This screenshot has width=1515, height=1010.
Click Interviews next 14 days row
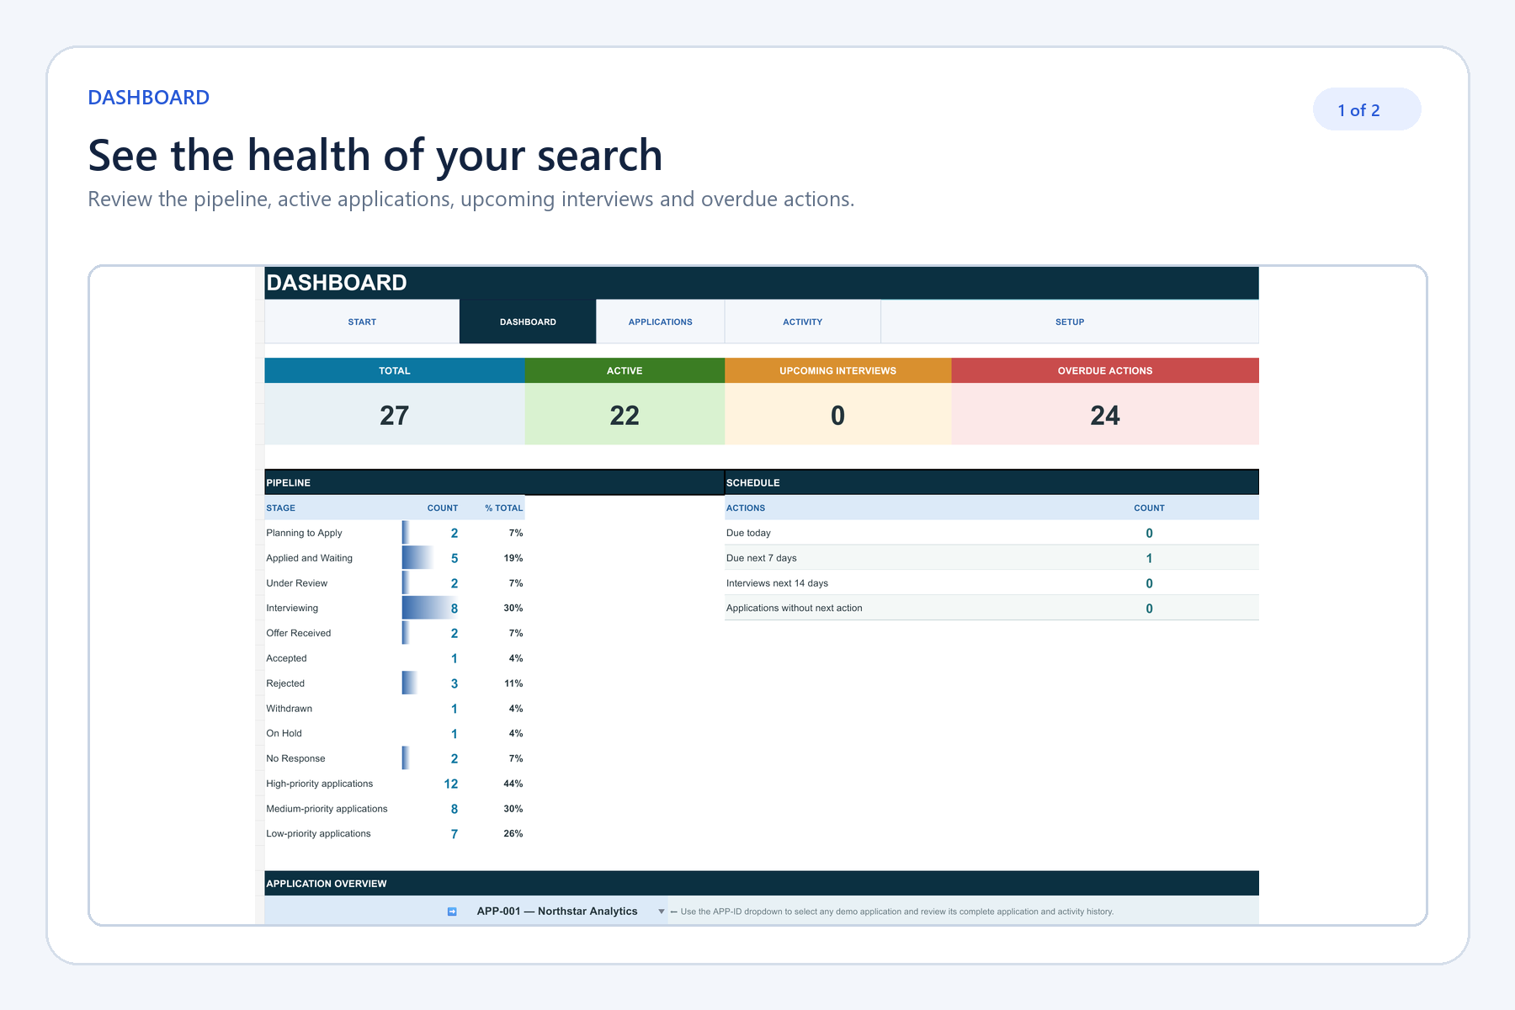(x=991, y=583)
